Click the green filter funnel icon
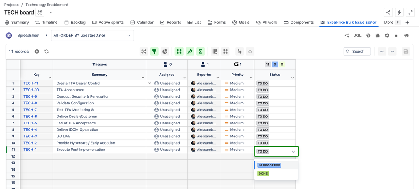The image size is (419, 189). [x=154, y=52]
